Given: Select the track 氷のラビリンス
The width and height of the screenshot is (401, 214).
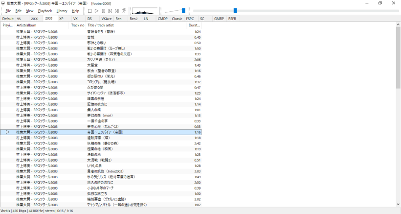Looking at the screenshot, I should tap(101, 177).
